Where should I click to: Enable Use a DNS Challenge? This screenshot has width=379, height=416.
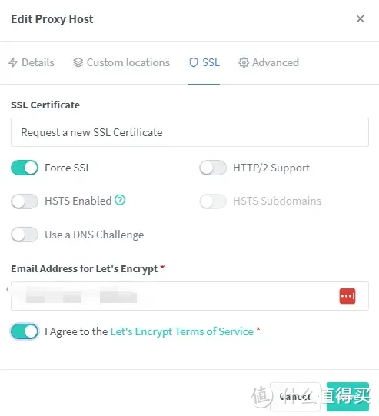(x=25, y=235)
